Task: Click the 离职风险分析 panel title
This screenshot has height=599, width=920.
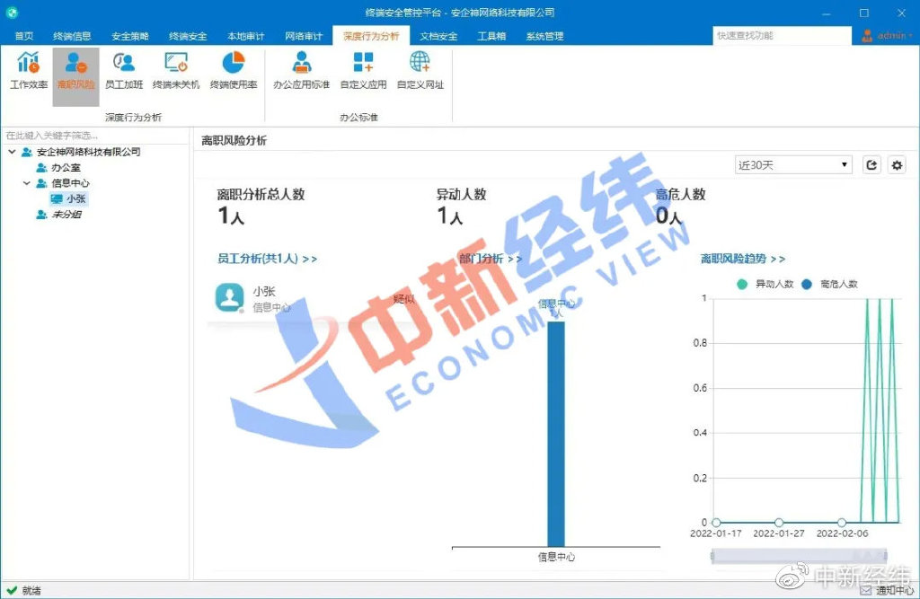Action: click(234, 140)
